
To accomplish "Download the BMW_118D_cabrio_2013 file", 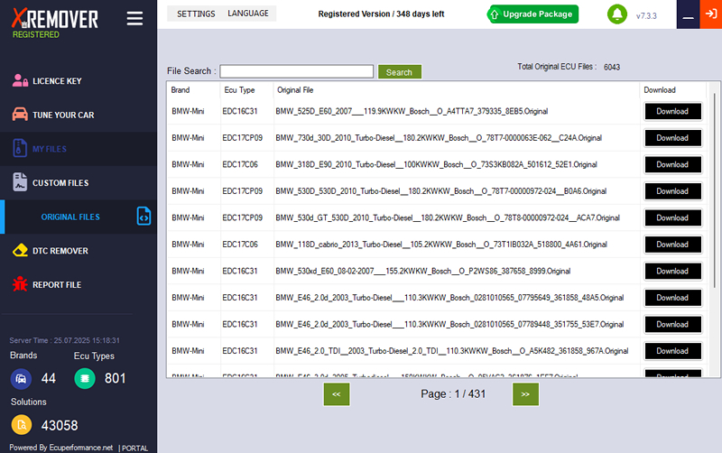I will click(x=672, y=245).
